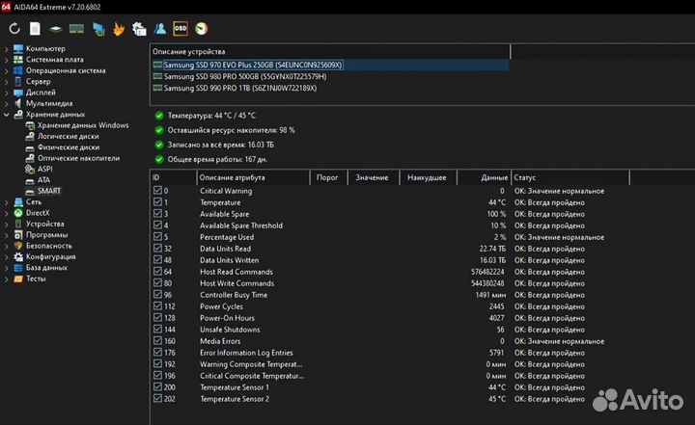Viewport: 695px width, 425px height.
Task: Select Samsung SSD 990 PRO 1TB device
Action: point(239,88)
